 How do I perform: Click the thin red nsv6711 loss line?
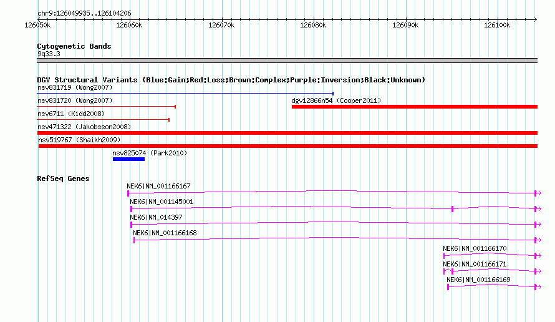point(104,120)
